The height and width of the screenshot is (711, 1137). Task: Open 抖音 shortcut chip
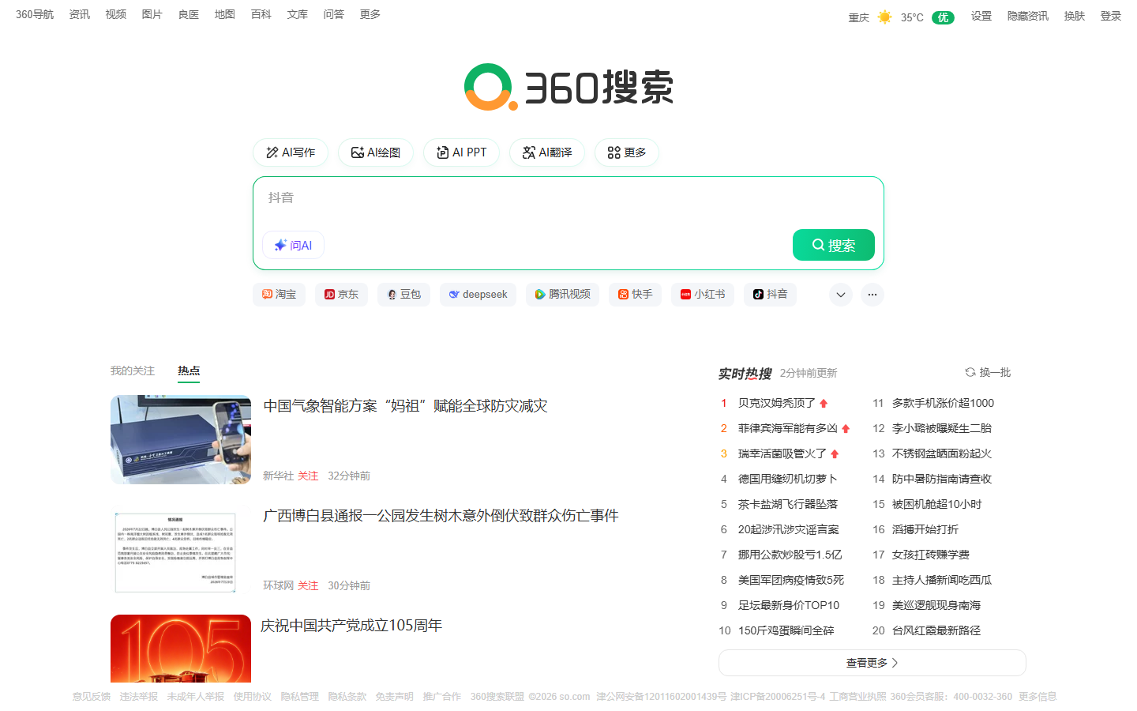pos(770,294)
